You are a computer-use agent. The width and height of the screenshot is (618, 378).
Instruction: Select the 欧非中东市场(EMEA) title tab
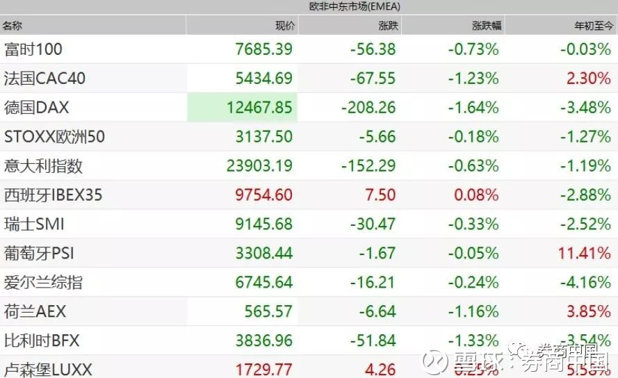click(355, 6)
